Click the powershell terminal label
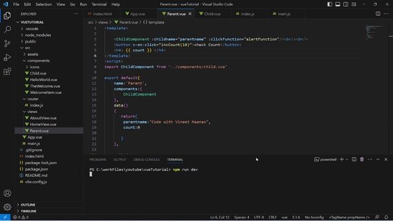This screenshot has width=393, height=221. (325, 160)
